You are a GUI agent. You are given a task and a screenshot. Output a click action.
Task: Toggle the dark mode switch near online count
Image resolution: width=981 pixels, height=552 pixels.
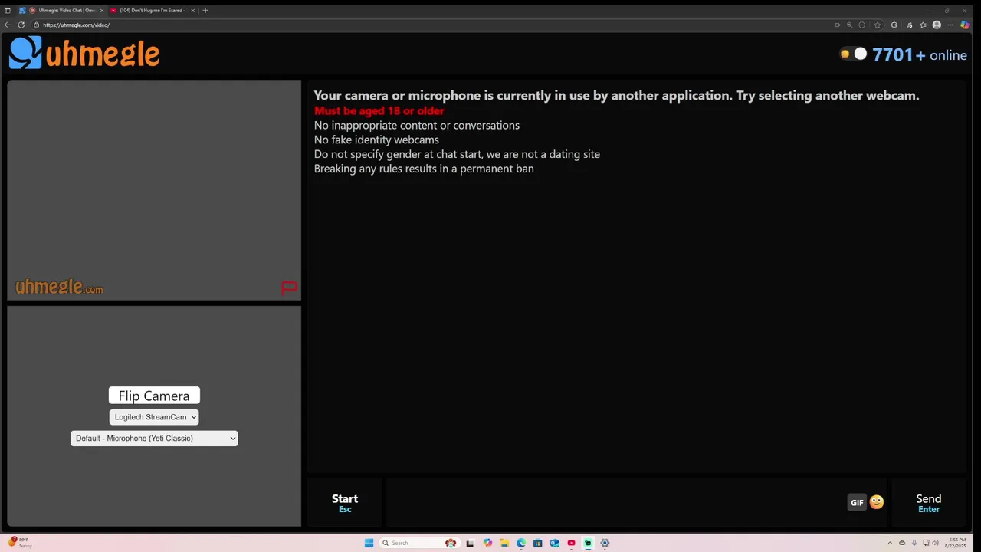[853, 54]
